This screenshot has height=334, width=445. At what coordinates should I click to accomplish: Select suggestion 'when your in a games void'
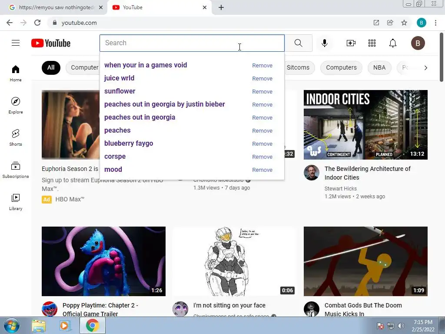[x=146, y=65]
